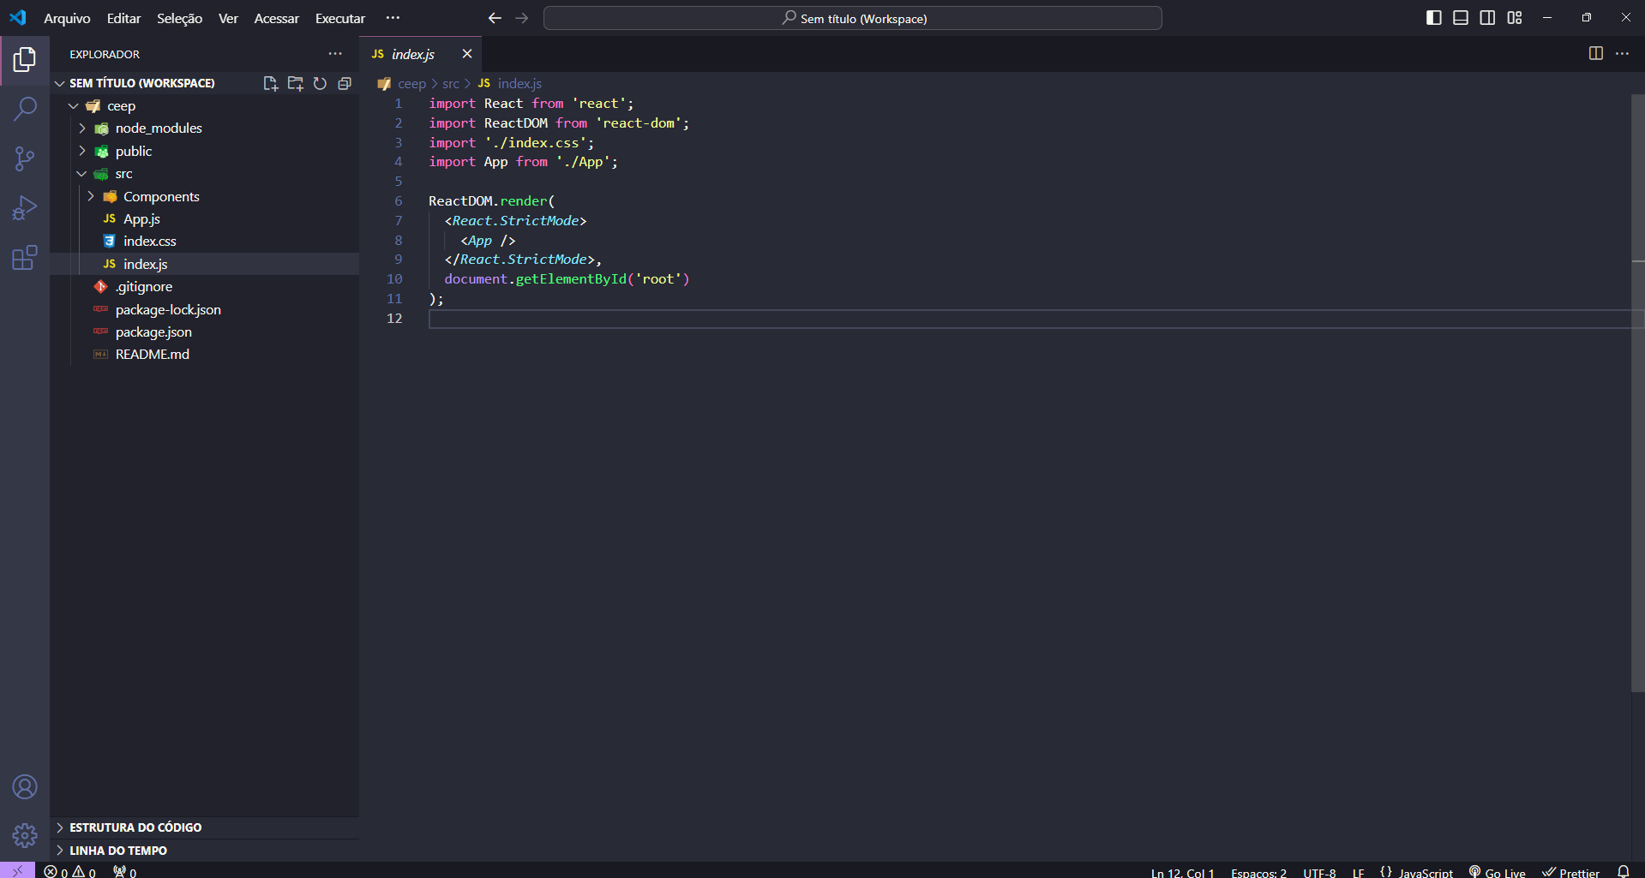
Task: Toggle primary sidebar visibility
Action: 1433,18
